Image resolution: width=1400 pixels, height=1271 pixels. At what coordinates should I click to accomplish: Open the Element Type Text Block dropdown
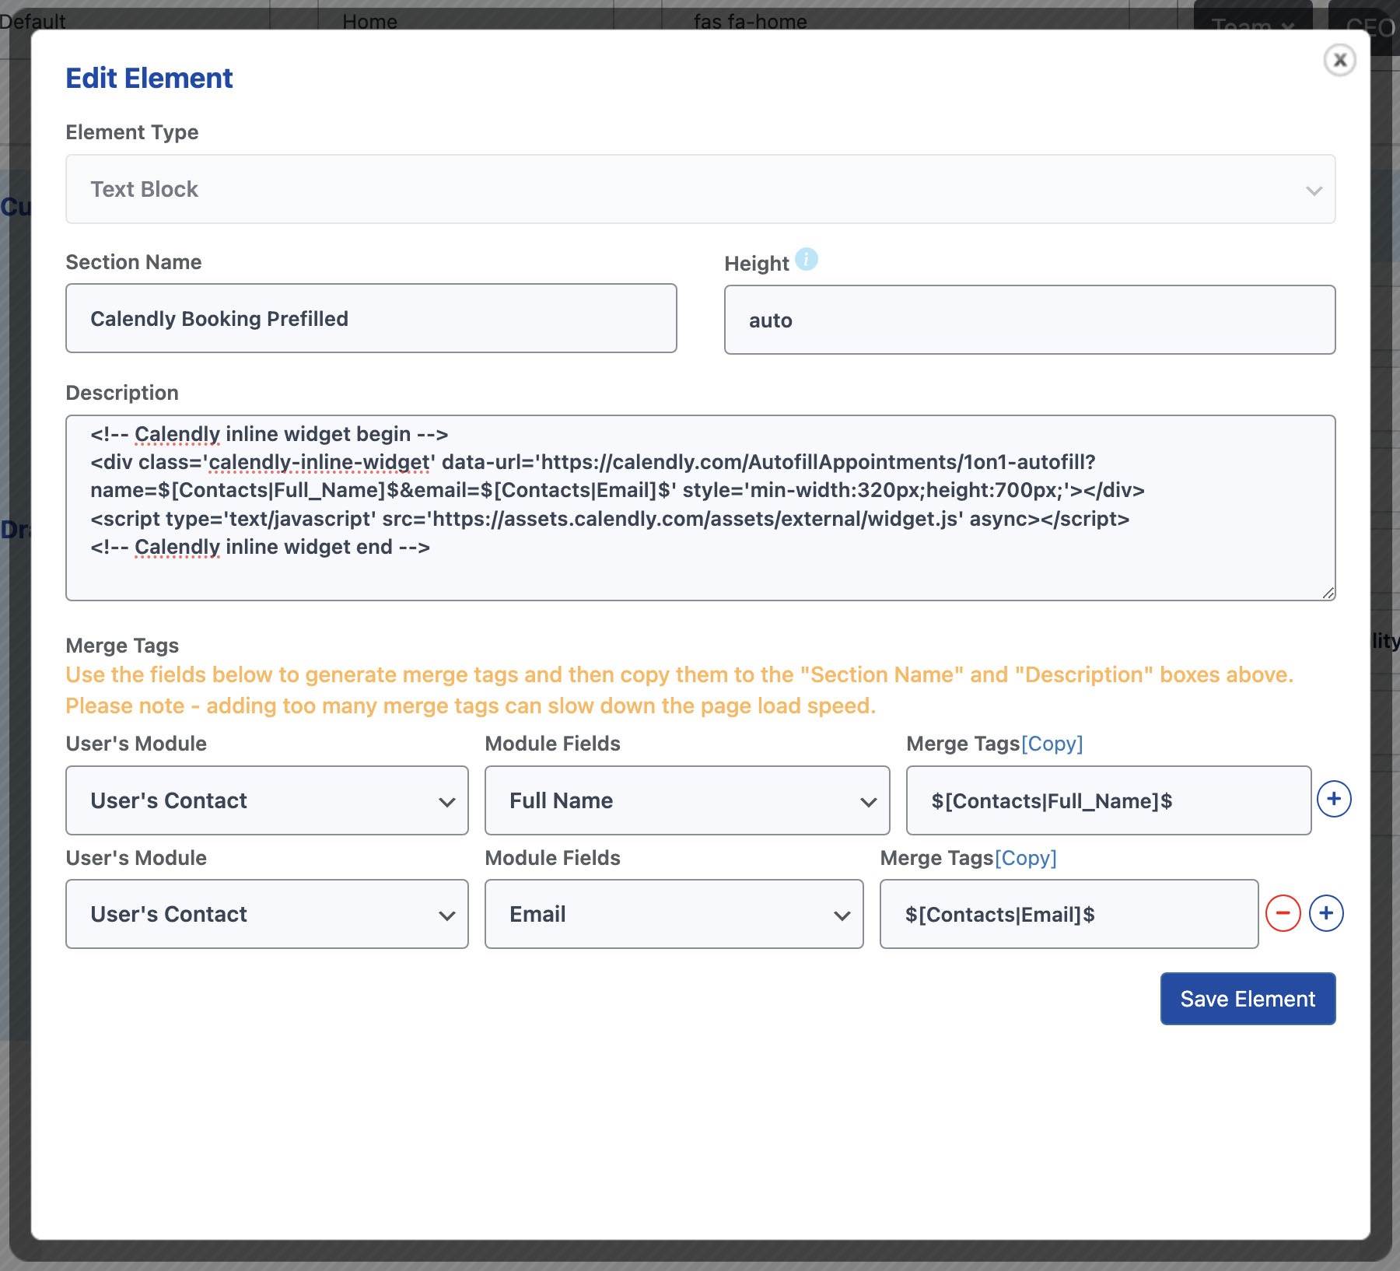pyautogui.click(x=700, y=189)
